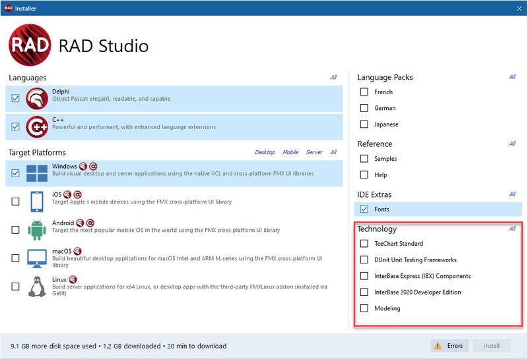
Task: Close the Installer window
Action: pos(519,9)
